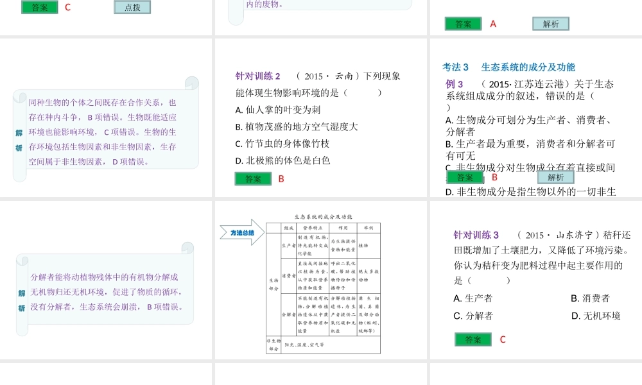
Task: Click the 针对训练 2 heading
Action: (x=258, y=76)
